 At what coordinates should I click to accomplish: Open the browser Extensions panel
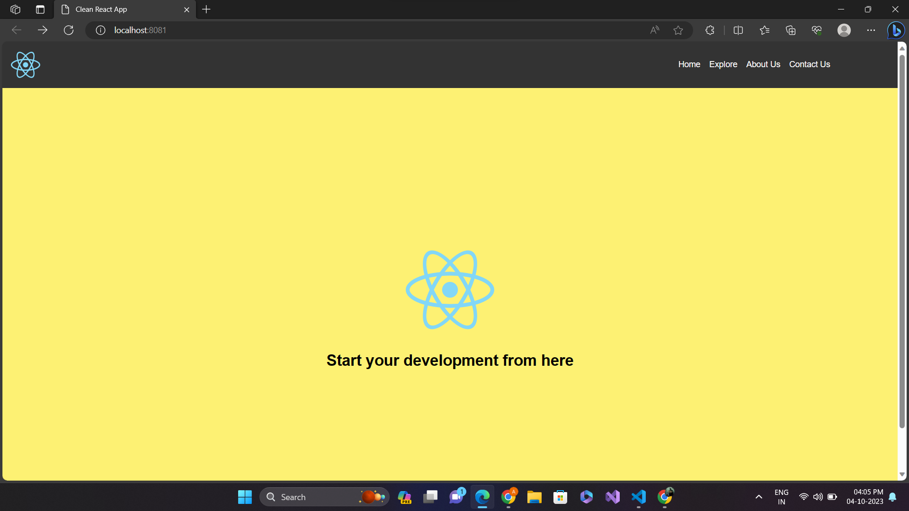pos(709,30)
